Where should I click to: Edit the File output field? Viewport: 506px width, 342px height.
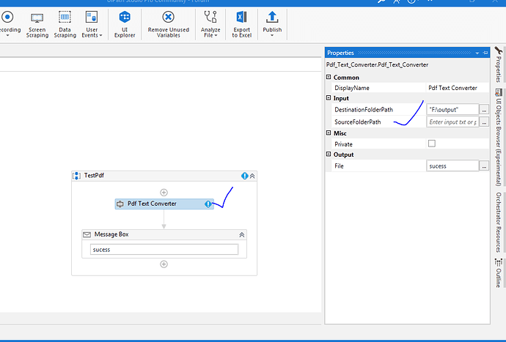coord(452,166)
